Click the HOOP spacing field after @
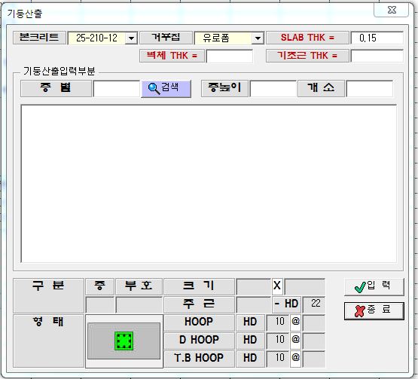Image resolution: width=418 pixels, height=379 pixels. click(x=314, y=322)
